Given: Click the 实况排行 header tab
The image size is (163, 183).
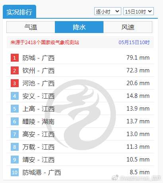Looking at the screenshot, I should [x=19, y=12].
